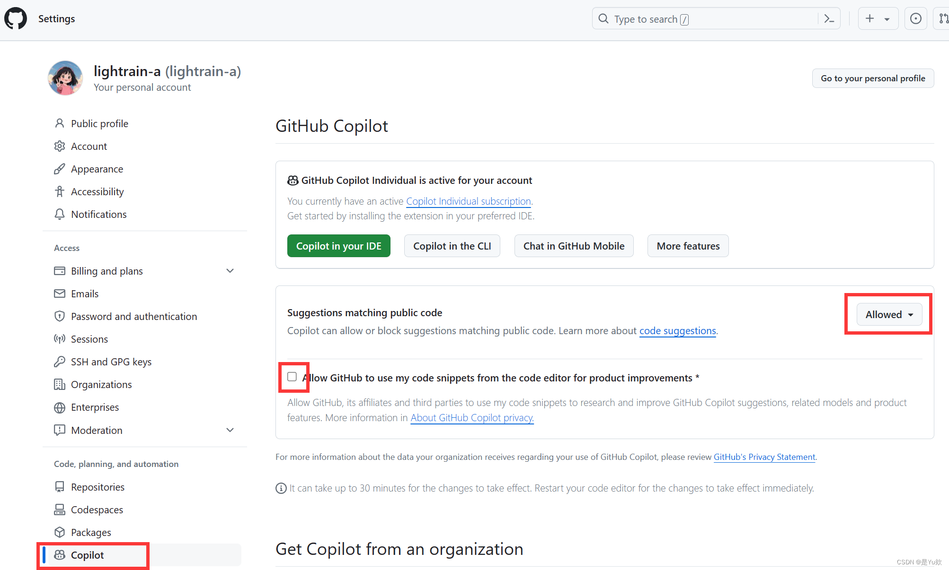Click the plus create-new icon
The width and height of the screenshot is (949, 570).
[x=869, y=18]
